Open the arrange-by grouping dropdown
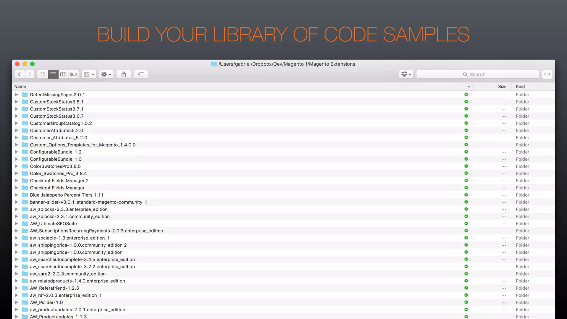Screen dimensions: 567x319 pyautogui.click(x=89, y=74)
